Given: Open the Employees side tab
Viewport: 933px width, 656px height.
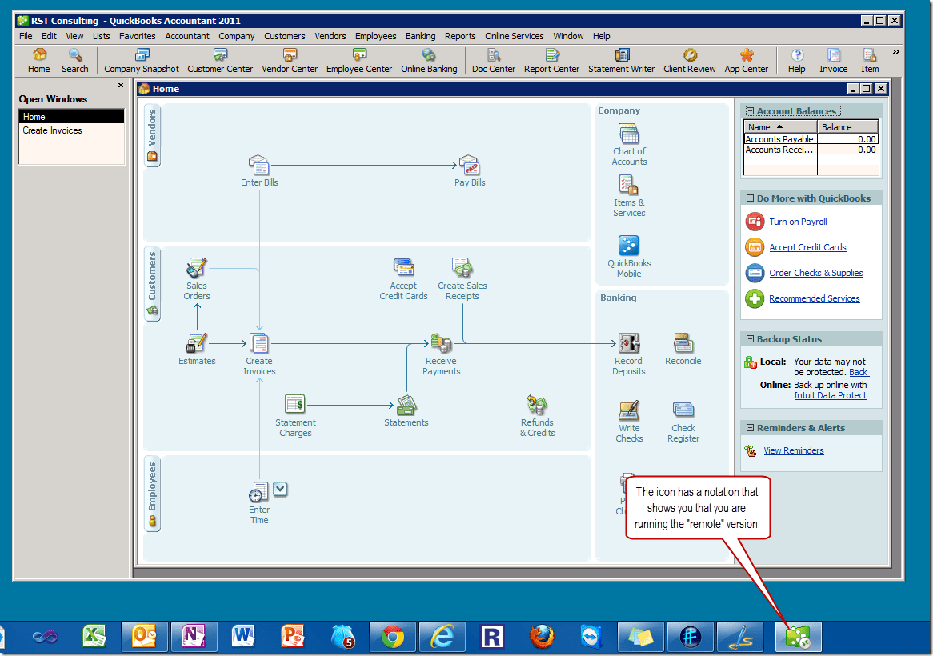Looking at the screenshot, I should click(152, 494).
